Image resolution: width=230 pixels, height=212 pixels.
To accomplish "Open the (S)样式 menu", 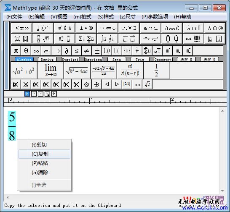I will click(105, 17).
